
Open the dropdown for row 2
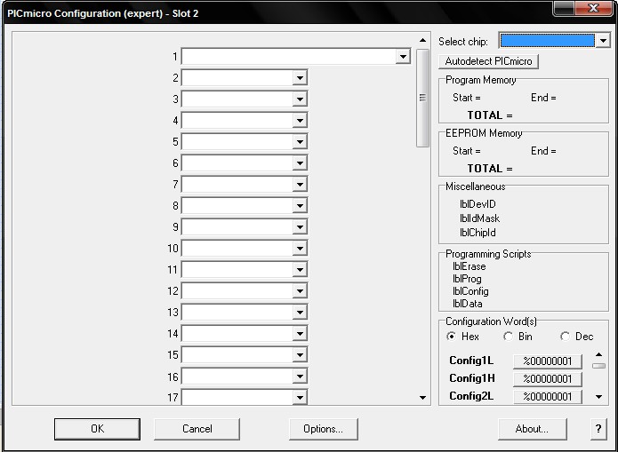pos(300,78)
